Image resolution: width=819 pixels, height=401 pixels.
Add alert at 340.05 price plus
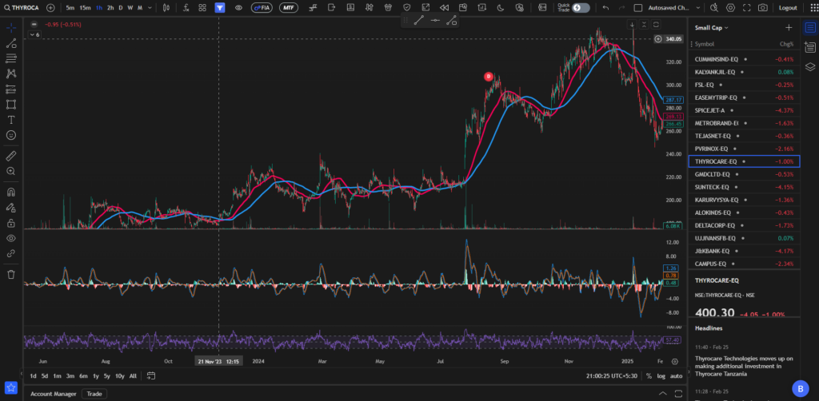[658, 38]
